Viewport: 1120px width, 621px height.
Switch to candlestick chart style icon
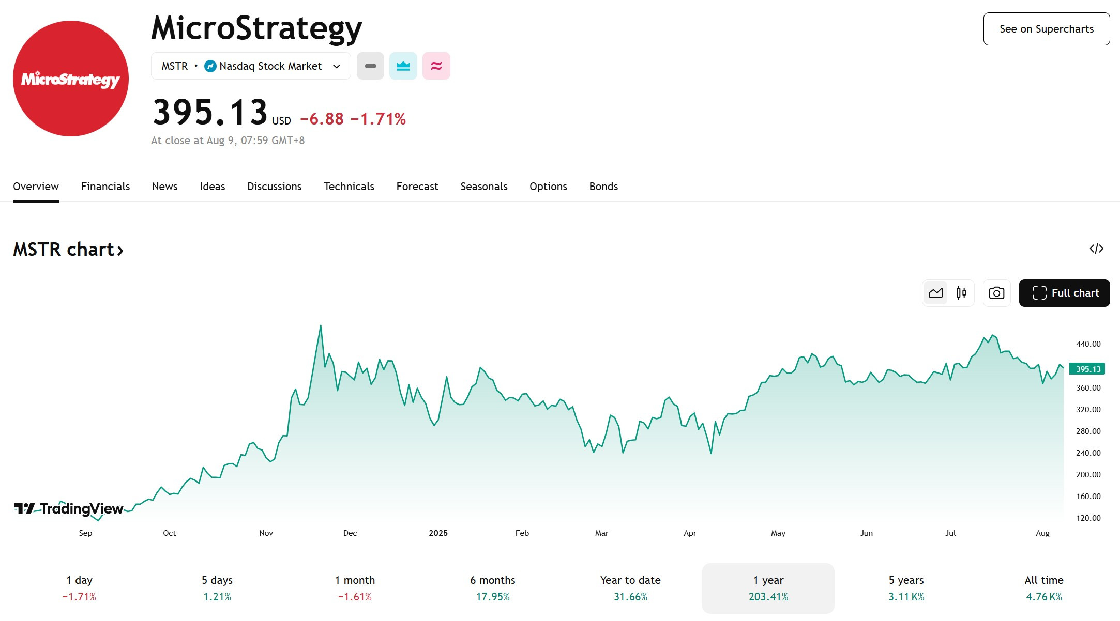click(961, 293)
